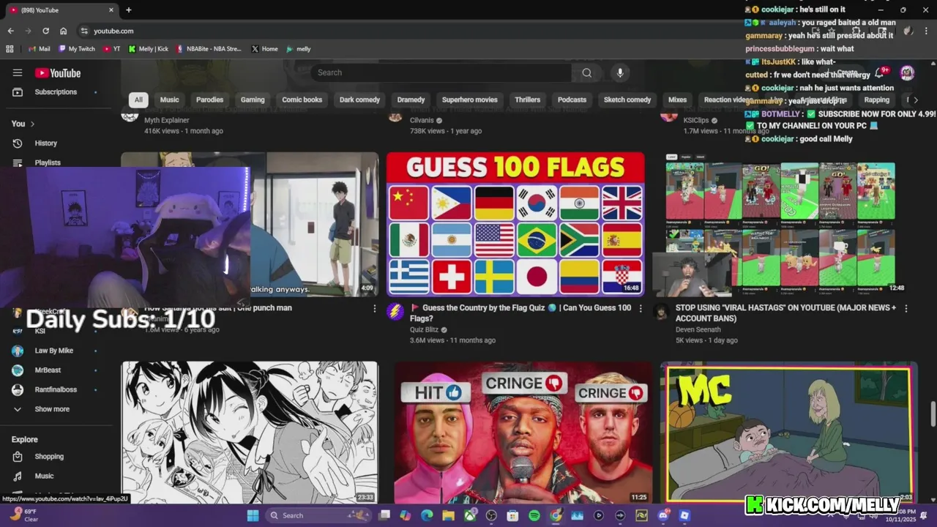937x527 pixels.
Task: Click the page vertical scrollbar thumb
Action: (932, 413)
